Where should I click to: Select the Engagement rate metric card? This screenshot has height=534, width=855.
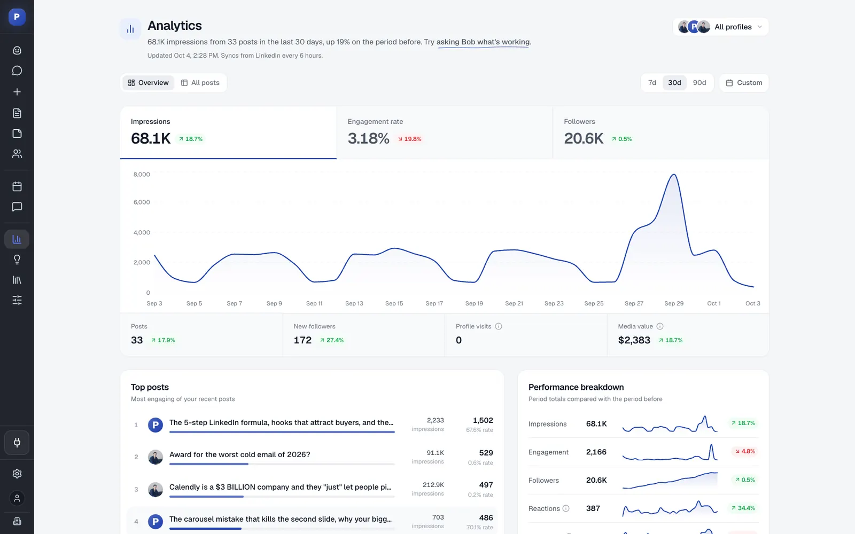tap(445, 132)
